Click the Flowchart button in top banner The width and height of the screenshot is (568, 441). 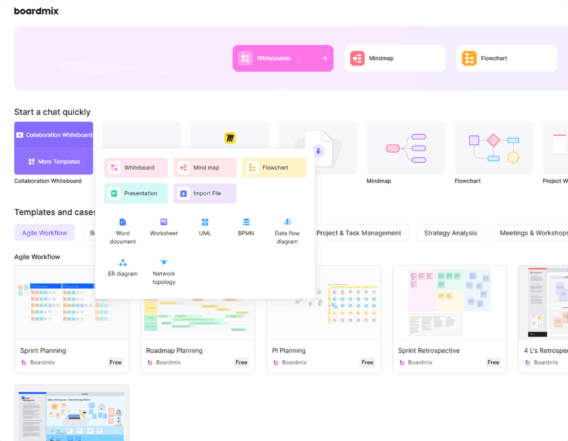(506, 58)
